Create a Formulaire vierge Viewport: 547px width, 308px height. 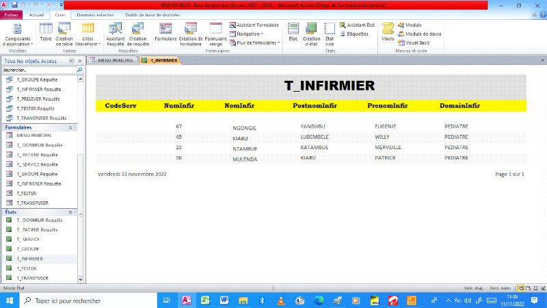[215, 34]
